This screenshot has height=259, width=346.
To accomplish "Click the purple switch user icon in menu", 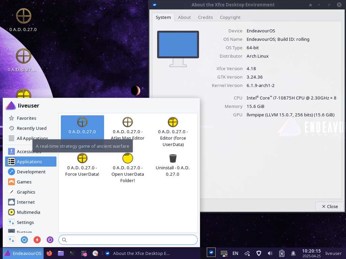I will (50, 240).
